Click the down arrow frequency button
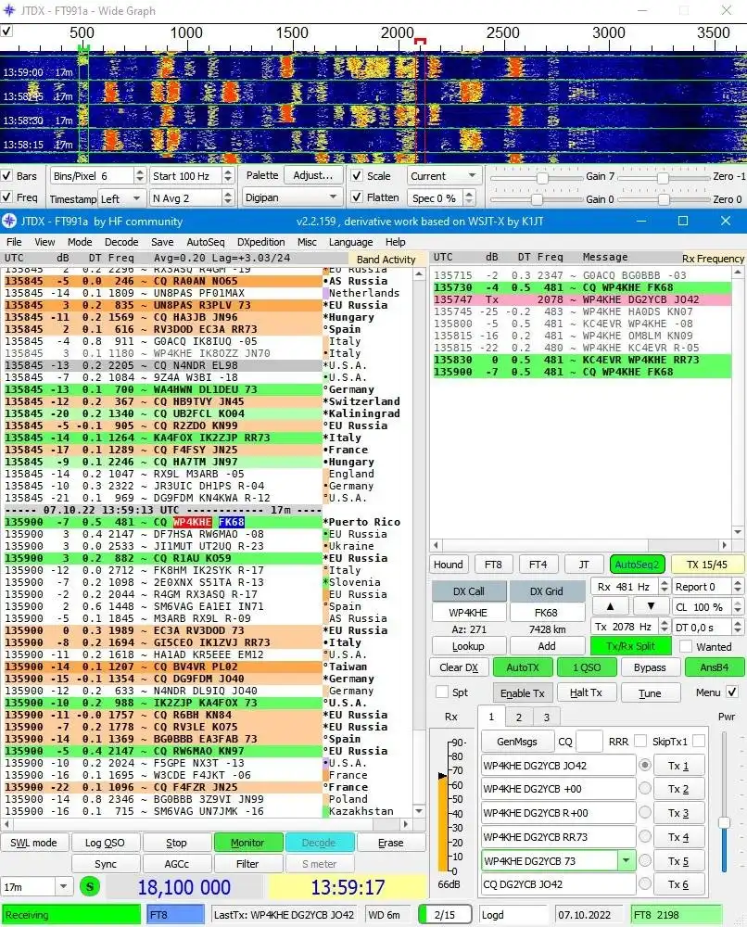Screen dimensions: 747x927 [x=651, y=606]
